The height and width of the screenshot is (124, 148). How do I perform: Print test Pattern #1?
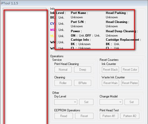pos(109,116)
